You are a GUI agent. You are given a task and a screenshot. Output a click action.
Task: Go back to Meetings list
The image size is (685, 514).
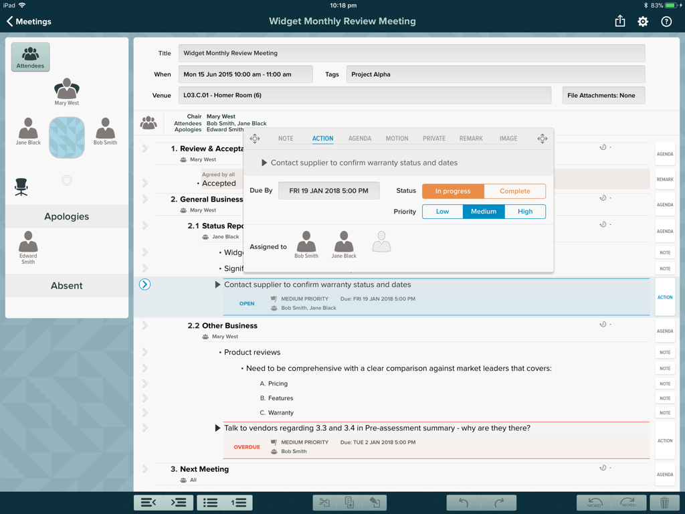click(28, 21)
